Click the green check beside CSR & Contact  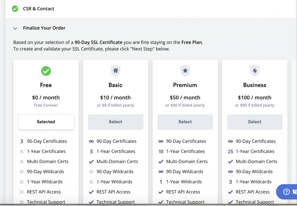click(x=15, y=9)
